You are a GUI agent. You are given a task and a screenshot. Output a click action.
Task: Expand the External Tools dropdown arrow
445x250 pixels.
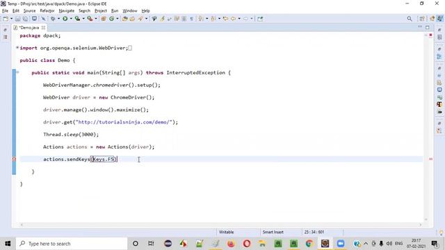(96, 19)
